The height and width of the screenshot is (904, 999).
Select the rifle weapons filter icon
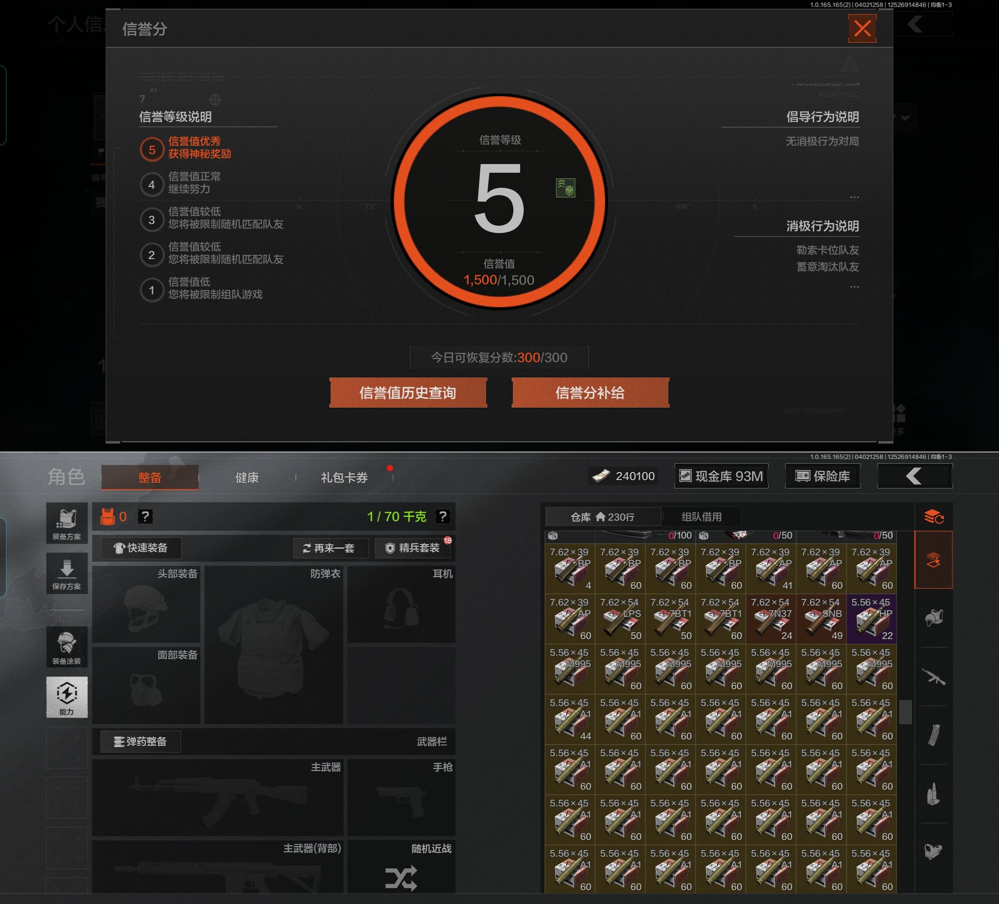pos(934,676)
